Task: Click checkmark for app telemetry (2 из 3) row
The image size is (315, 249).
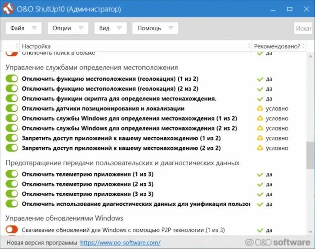Action: [x=260, y=185]
